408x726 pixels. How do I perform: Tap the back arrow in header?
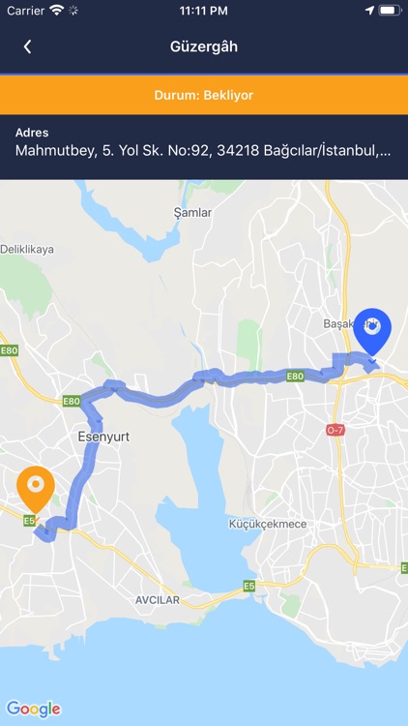coord(28,46)
